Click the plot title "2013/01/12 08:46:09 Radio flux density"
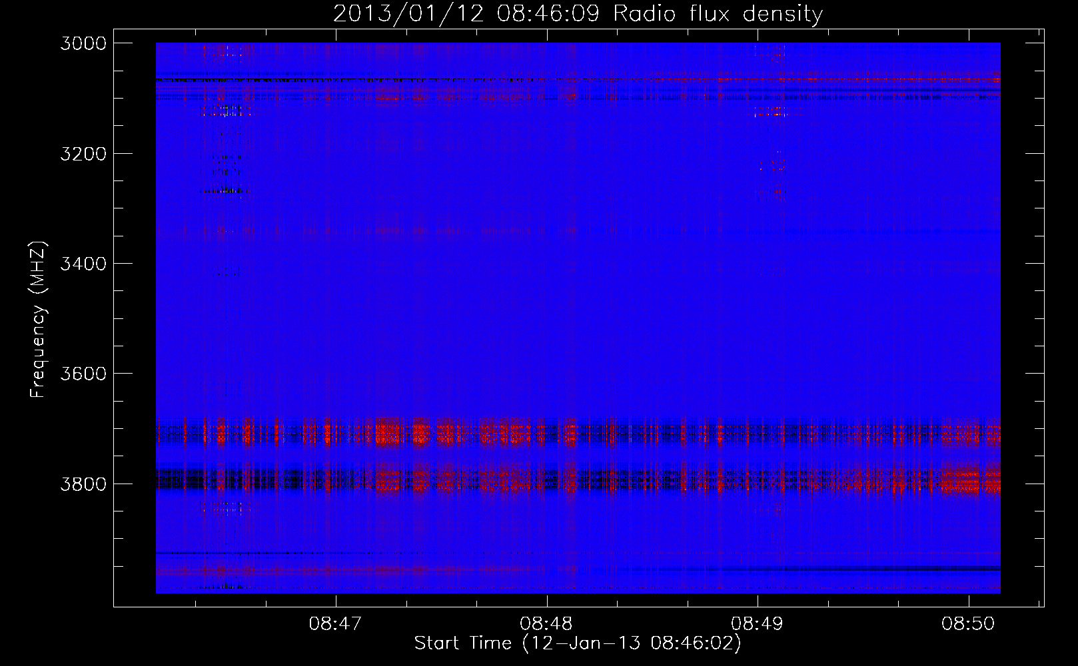 [x=578, y=13]
